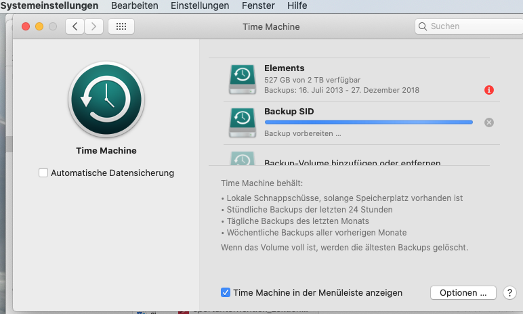Cancel the Backup SID backup preparation
The height and width of the screenshot is (314, 523).
[489, 122]
